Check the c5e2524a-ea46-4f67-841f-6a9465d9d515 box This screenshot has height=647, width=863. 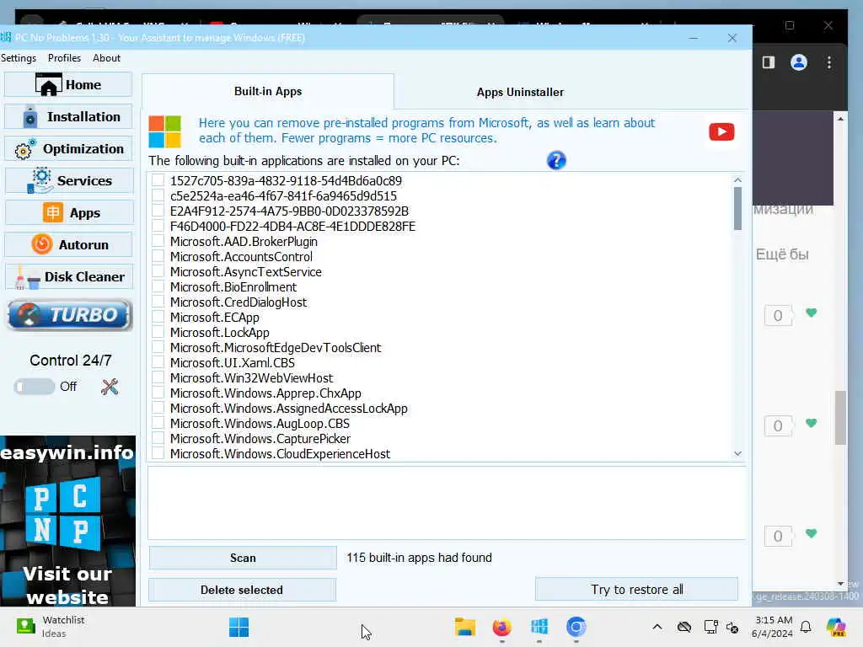pyautogui.click(x=158, y=195)
